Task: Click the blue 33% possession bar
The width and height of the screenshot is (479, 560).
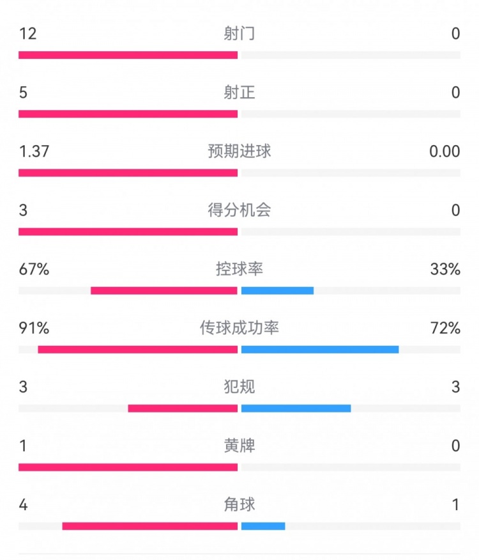Action: point(277,291)
